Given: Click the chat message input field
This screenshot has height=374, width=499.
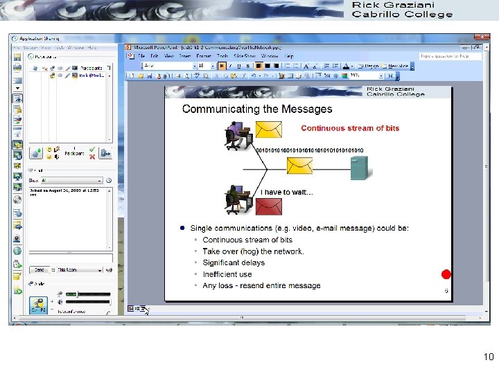Looking at the screenshot, I should pos(71,258).
